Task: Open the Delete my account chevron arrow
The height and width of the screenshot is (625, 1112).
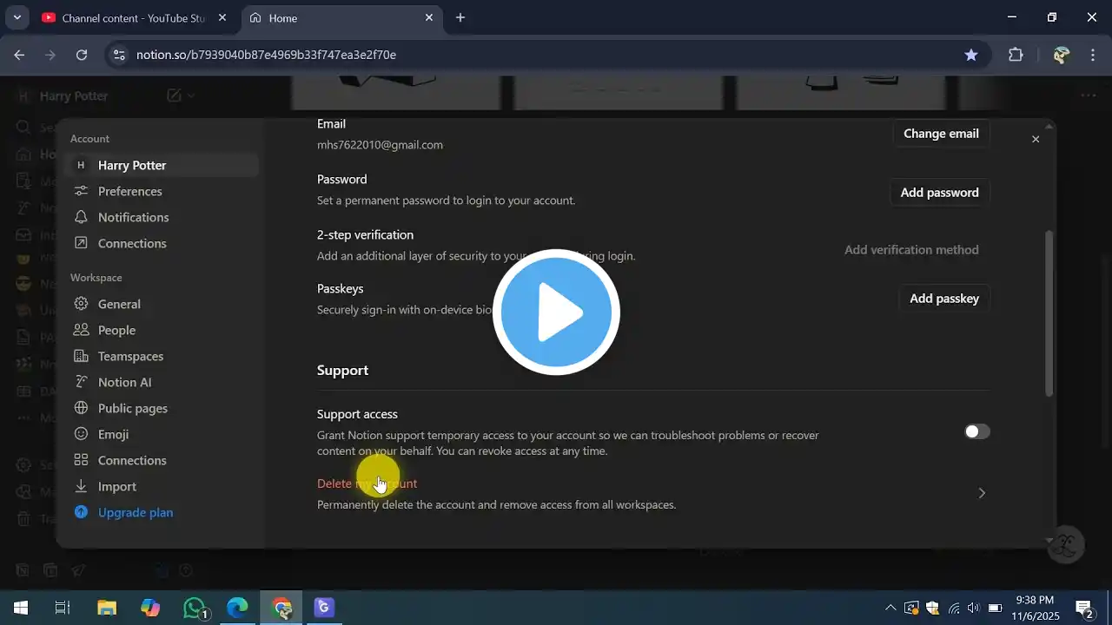Action: point(982,493)
